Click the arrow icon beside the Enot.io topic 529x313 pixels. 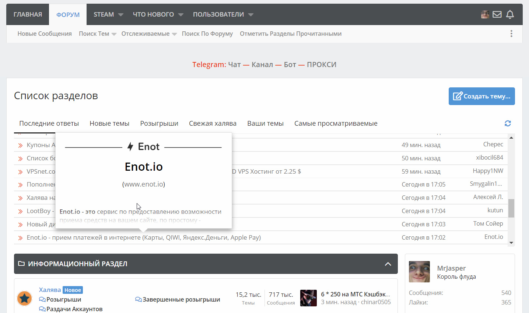(x=21, y=238)
